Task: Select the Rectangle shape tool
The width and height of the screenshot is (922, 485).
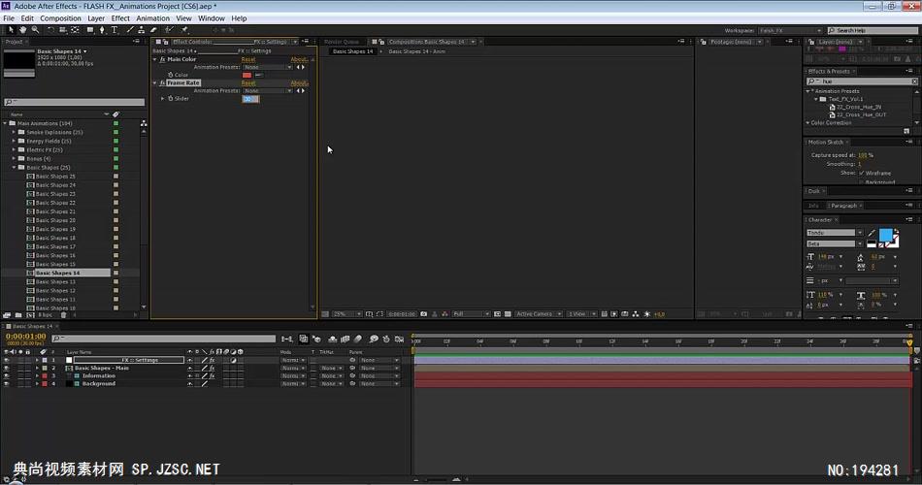Action: 90,29
